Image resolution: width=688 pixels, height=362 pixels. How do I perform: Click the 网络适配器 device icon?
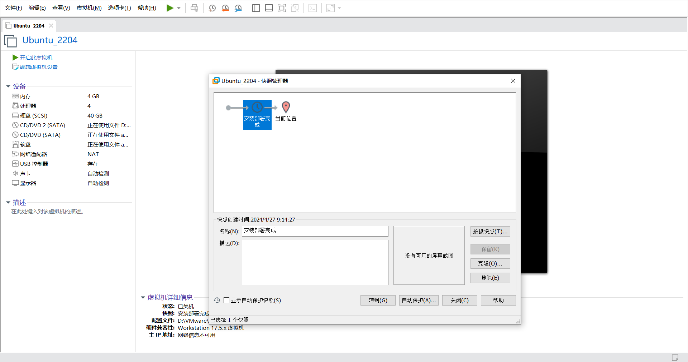[15, 154]
